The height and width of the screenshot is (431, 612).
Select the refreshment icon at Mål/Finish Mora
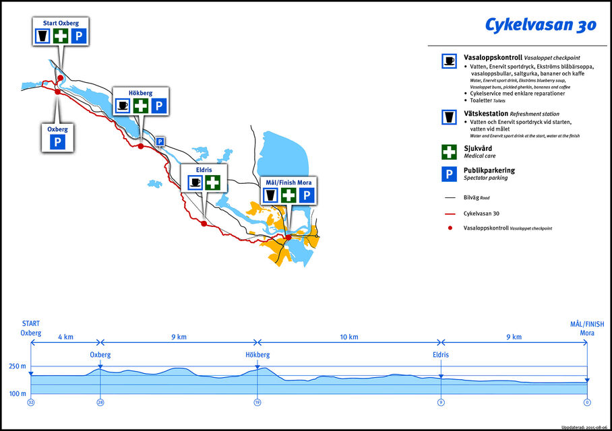[x=270, y=195]
